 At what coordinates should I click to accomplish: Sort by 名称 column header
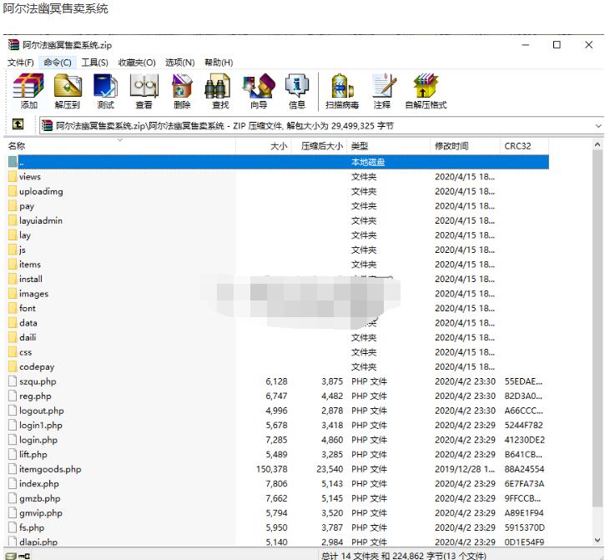click(17, 146)
